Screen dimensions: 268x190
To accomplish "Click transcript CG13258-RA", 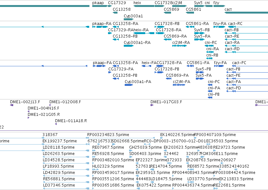I will (125, 23).
